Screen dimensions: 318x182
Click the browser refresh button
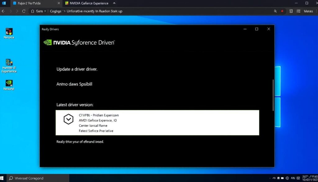[24, 11]
